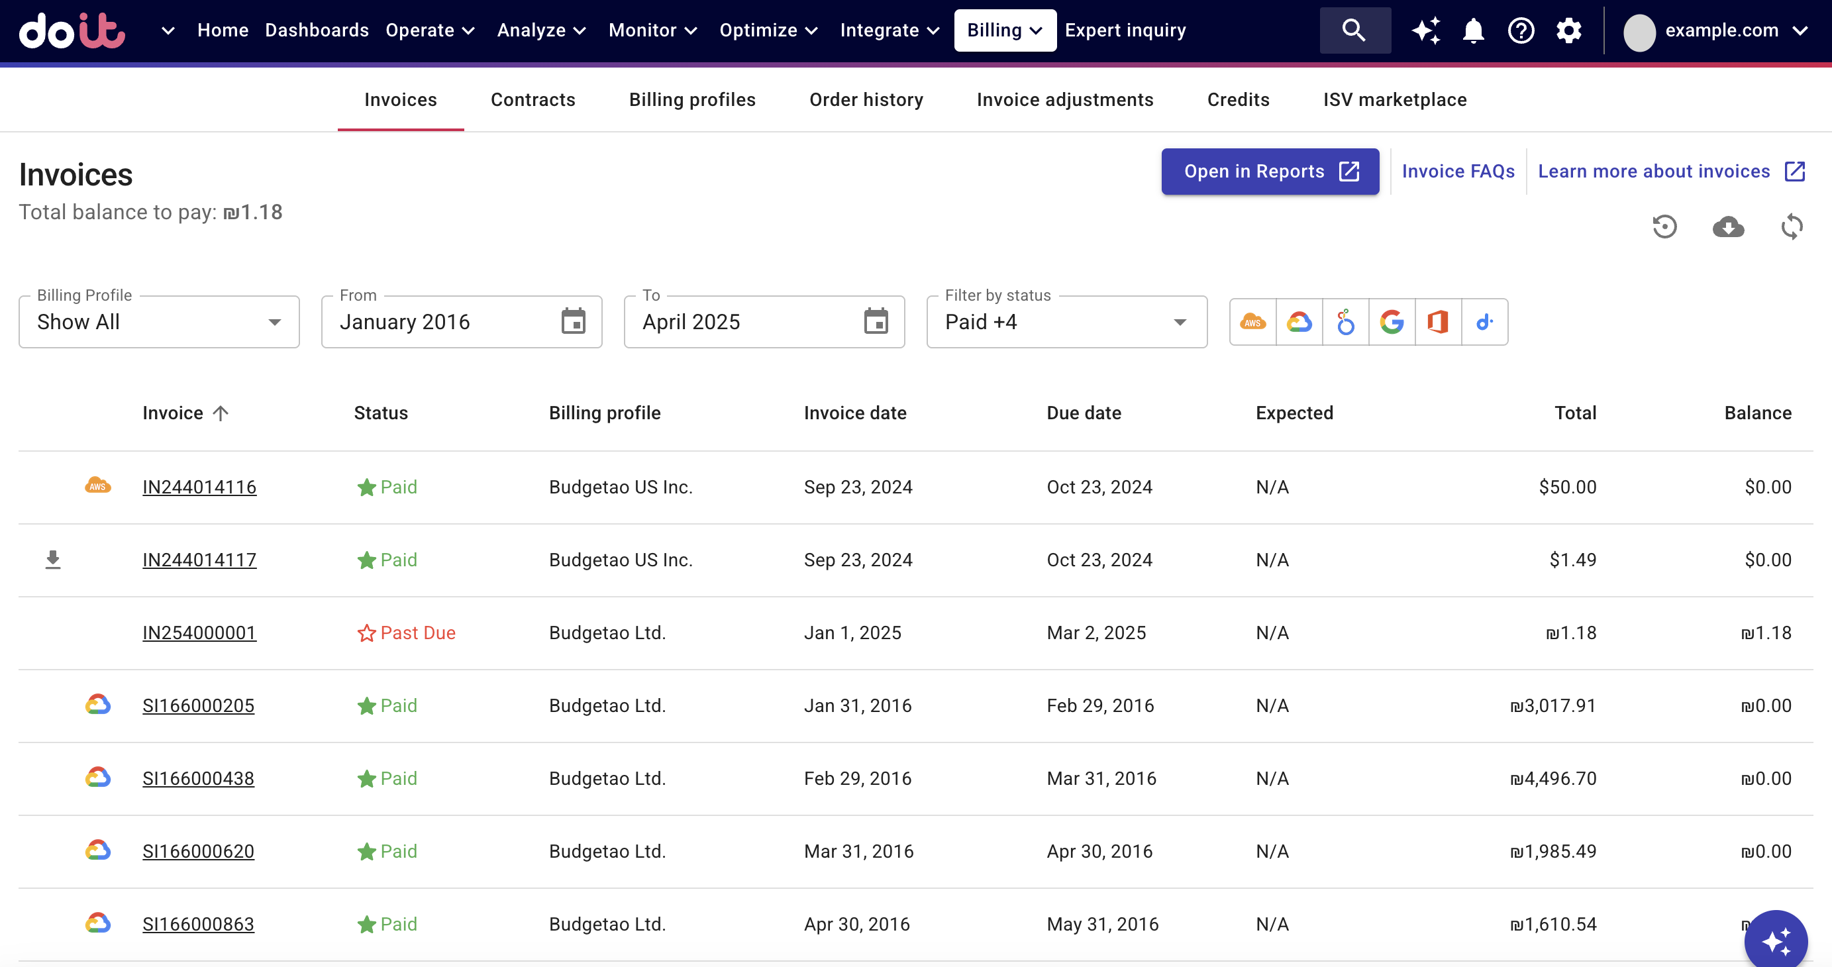
Task: Click the Balance column header
Action: (x=1757, y=413)
